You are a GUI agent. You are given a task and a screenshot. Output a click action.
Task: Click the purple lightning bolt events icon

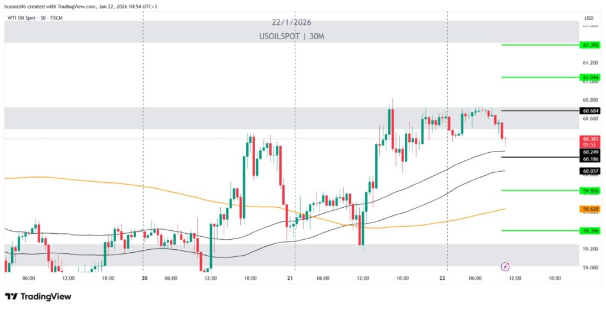pyautogui.click(x=505, y=267)
